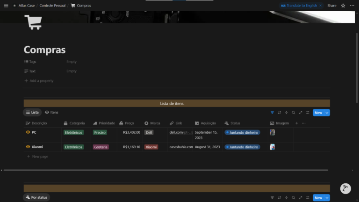Image resolution: width=359 pixels, height=202 pixels.
Task: Click the Share button
Action: point(331,6)
